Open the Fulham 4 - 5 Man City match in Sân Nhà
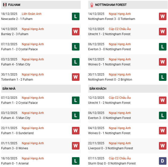 click(16, 118)
